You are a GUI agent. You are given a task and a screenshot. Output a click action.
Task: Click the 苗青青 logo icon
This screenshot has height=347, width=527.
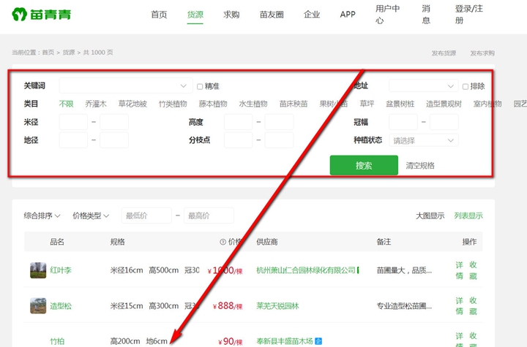pos(20,15)
